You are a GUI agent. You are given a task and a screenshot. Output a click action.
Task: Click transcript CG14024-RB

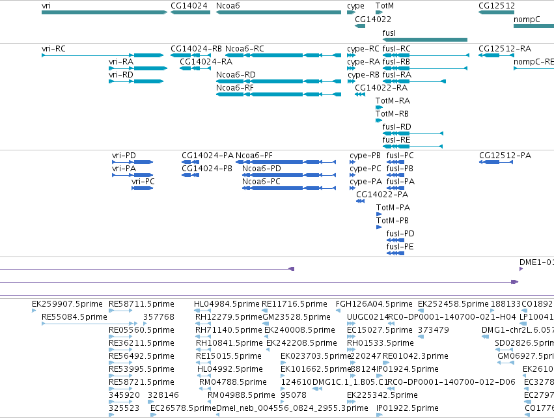pos(191,55)
